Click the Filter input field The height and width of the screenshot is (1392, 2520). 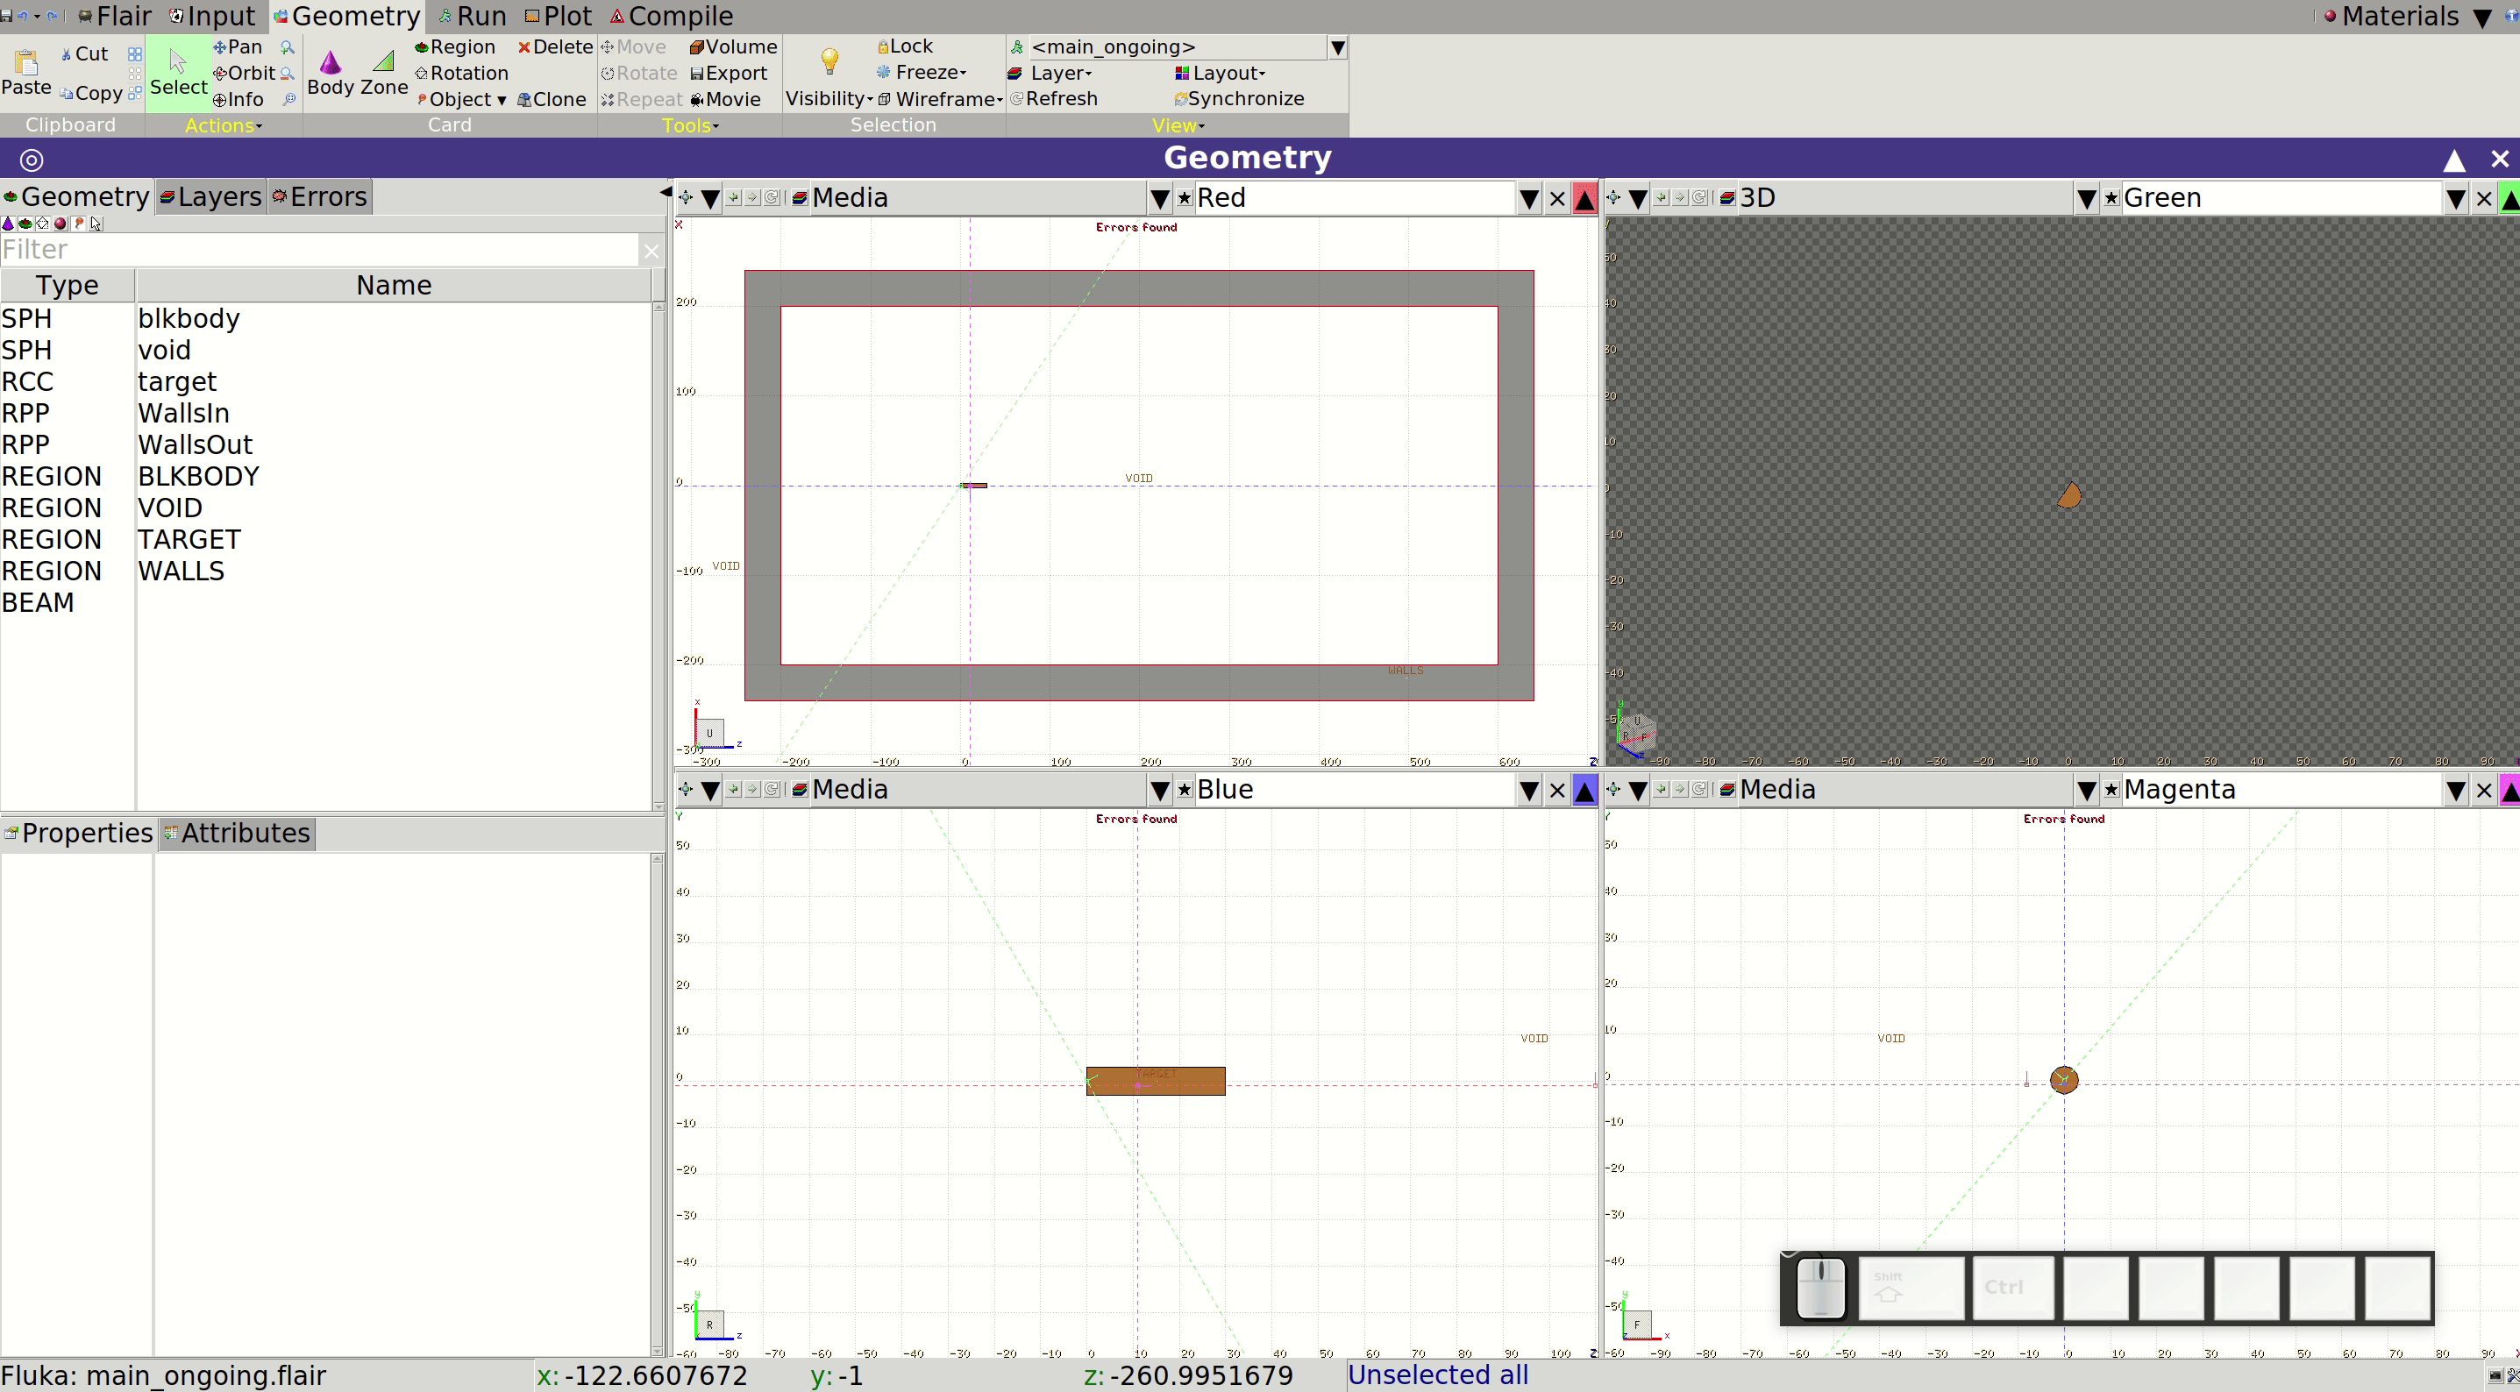[x=319, y=251]
